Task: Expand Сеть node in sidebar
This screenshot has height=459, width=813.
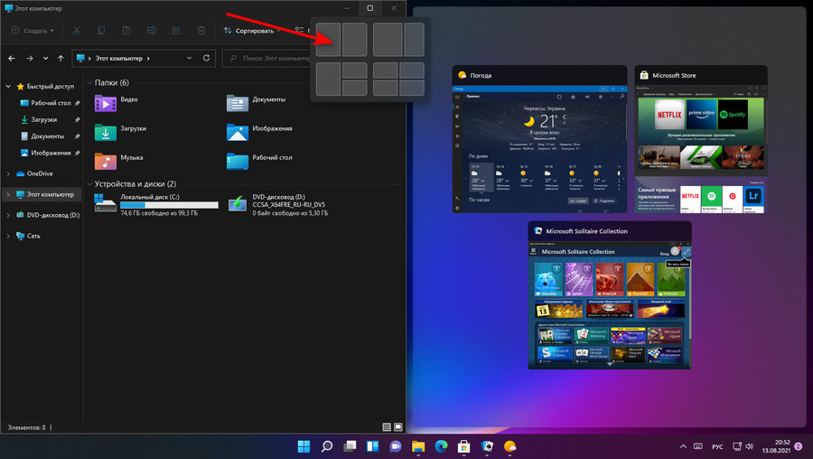Action: [x=8, y=236]
